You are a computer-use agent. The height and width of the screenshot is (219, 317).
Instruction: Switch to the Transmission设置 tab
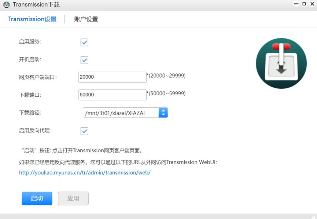32,19
